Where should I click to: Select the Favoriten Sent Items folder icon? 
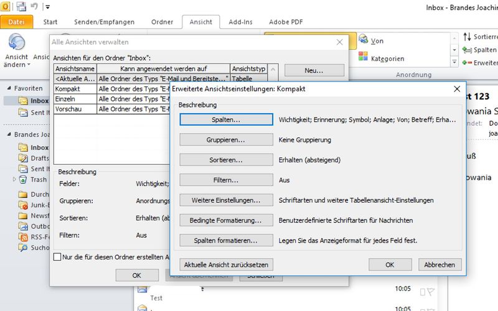(x=23, y=113)
